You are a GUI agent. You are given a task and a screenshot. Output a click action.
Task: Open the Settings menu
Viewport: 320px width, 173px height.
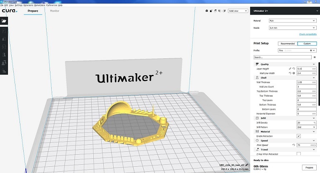pos(19,5)
